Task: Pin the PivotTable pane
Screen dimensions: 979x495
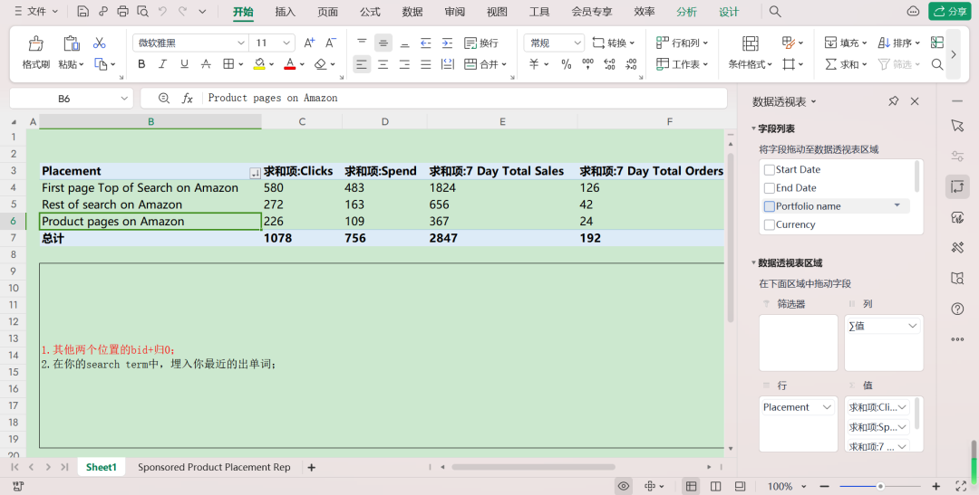Action: point(894,101)
